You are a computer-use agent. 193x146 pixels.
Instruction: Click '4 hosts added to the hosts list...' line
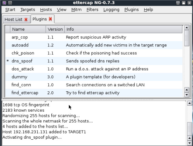(x=35, y=127)
